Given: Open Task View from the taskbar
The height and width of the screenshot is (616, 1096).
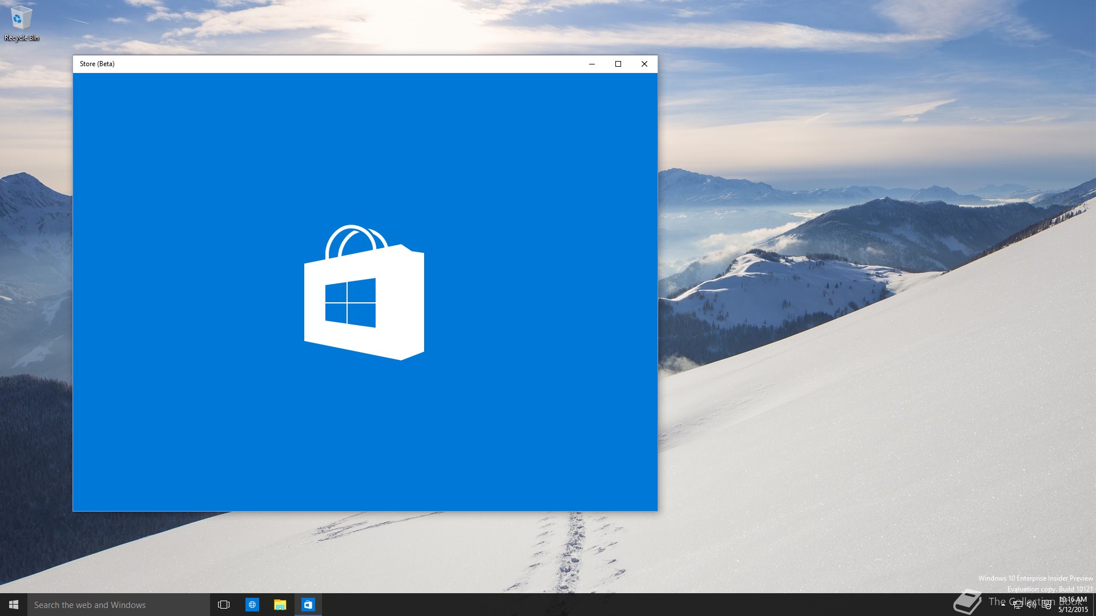Looking at the screenshot, I should (x=224, y=605).
